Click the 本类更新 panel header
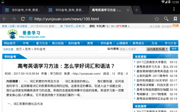Viewport: 180px width, 112px height. [x=155, y=56]
